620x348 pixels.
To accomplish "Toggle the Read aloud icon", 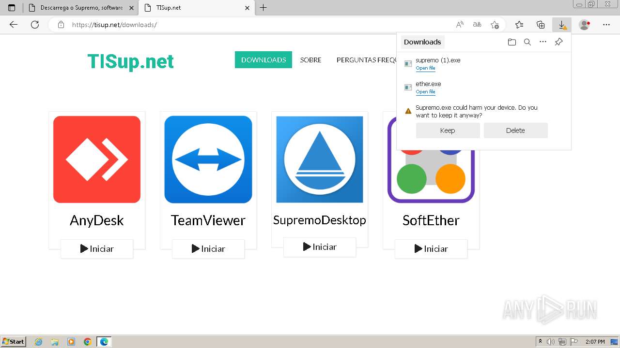I will tap(460, 25).
